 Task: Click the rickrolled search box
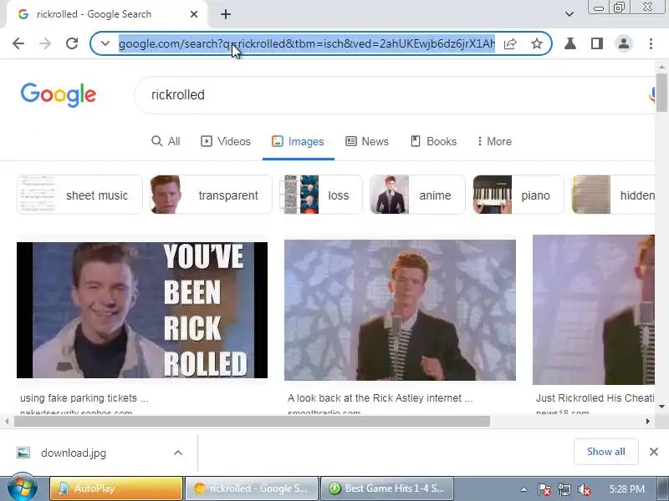(x=395, y=94)
